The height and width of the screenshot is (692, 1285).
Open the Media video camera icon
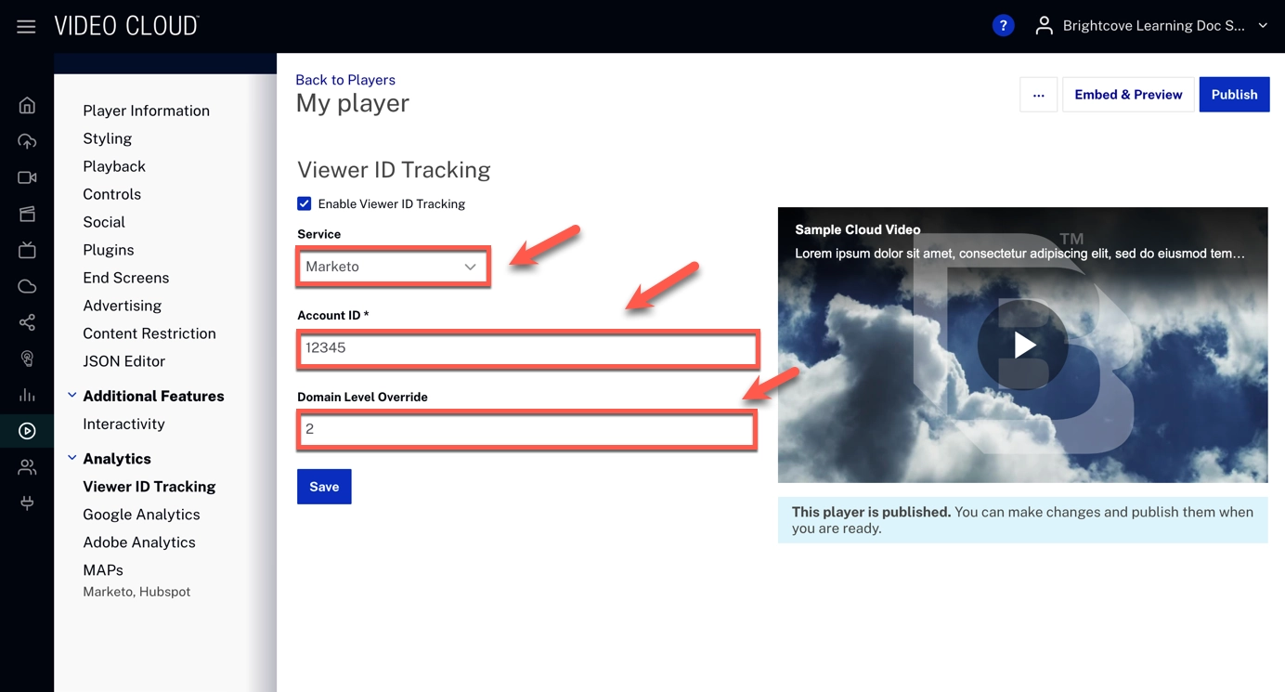pos(27,177)
